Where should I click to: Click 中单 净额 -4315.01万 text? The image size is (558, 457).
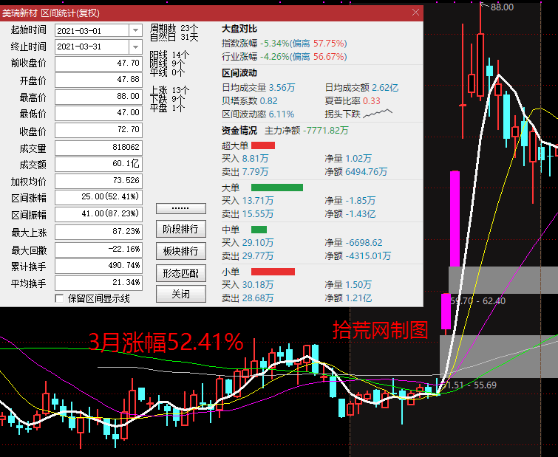click(358, 256)
